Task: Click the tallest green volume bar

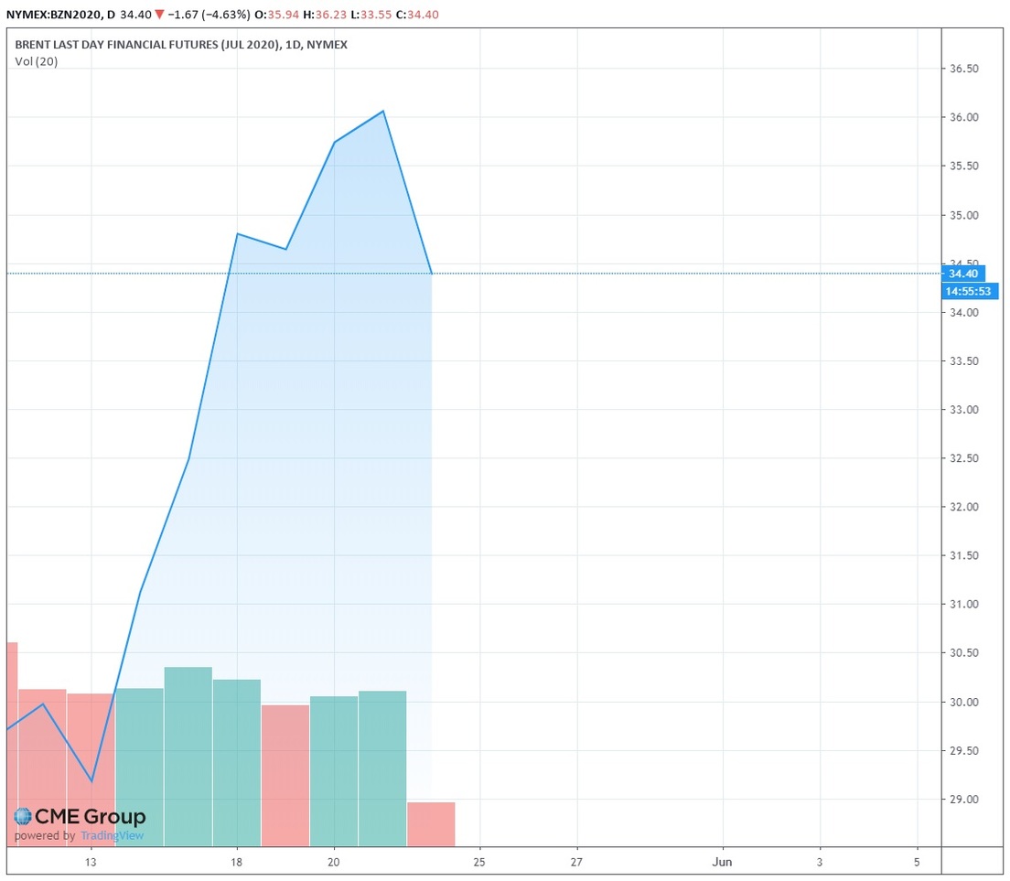Action: click(188, 755)
